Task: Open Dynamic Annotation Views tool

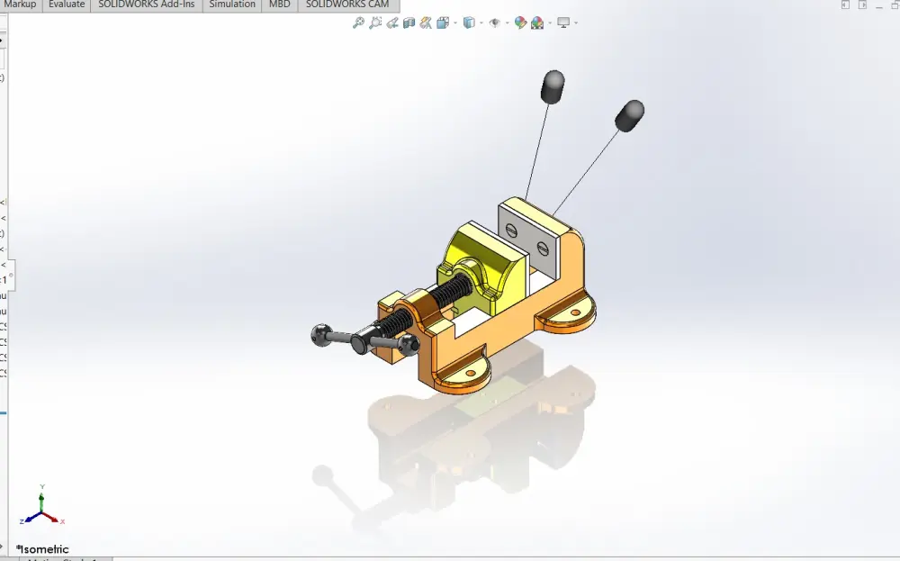Action: click(x=426, y=23)
